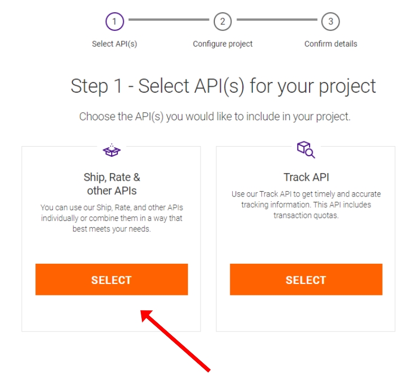This screenshot has height=384, width=418.
Task: Click the "Track API" card title
Action: 306,177
